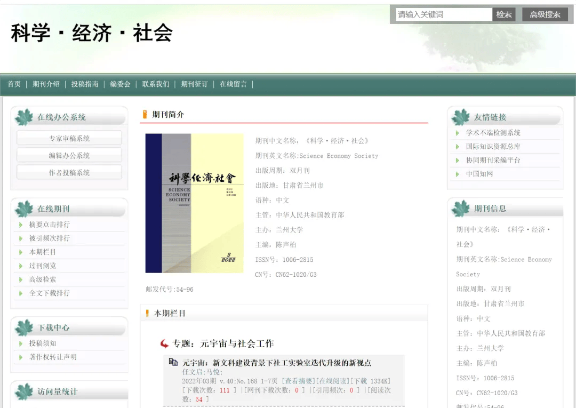Click 查看摘要 link for the article
The width and height of the screenshot is (576, 408).
[x=298, y=381]
